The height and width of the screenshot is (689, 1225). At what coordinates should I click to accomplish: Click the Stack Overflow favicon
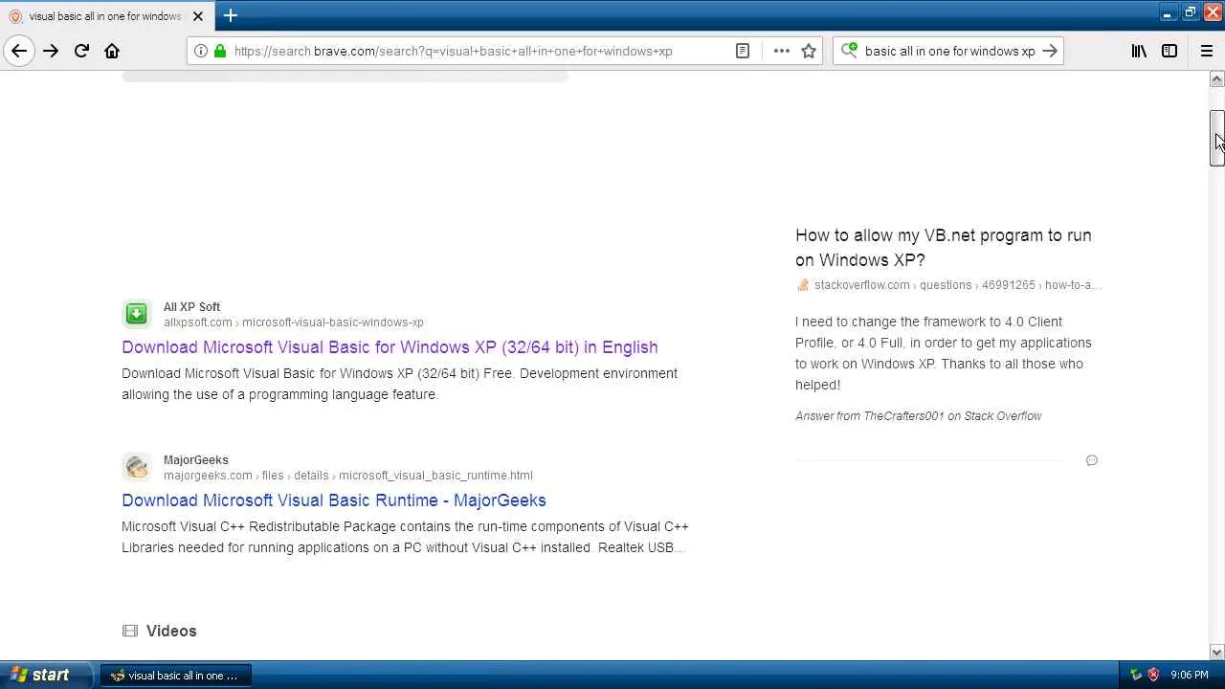tap(803, 285)
